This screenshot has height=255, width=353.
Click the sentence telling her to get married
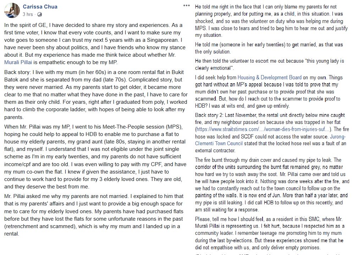270,48
